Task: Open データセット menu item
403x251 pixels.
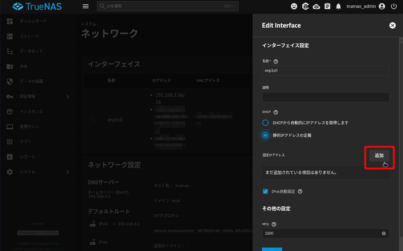Action: click(38, 51)
